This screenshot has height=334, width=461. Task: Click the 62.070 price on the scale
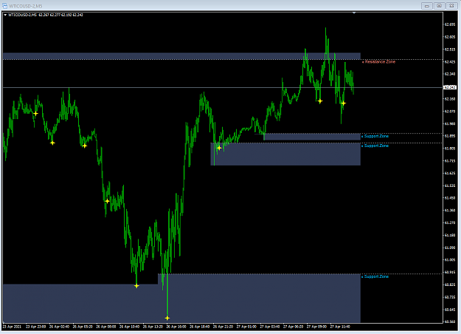coord(450,112)
